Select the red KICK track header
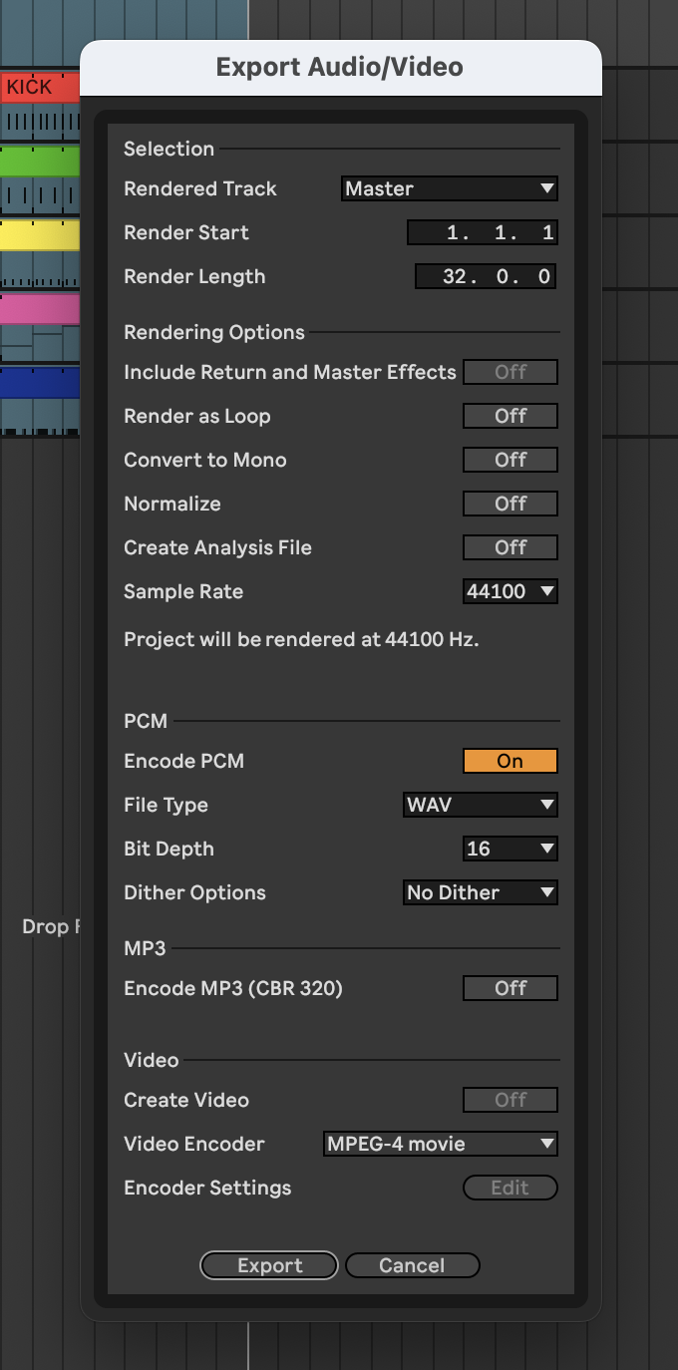The width and height of the screenshot is (678, 1370). pyautogui.click(x=40, y=88)
